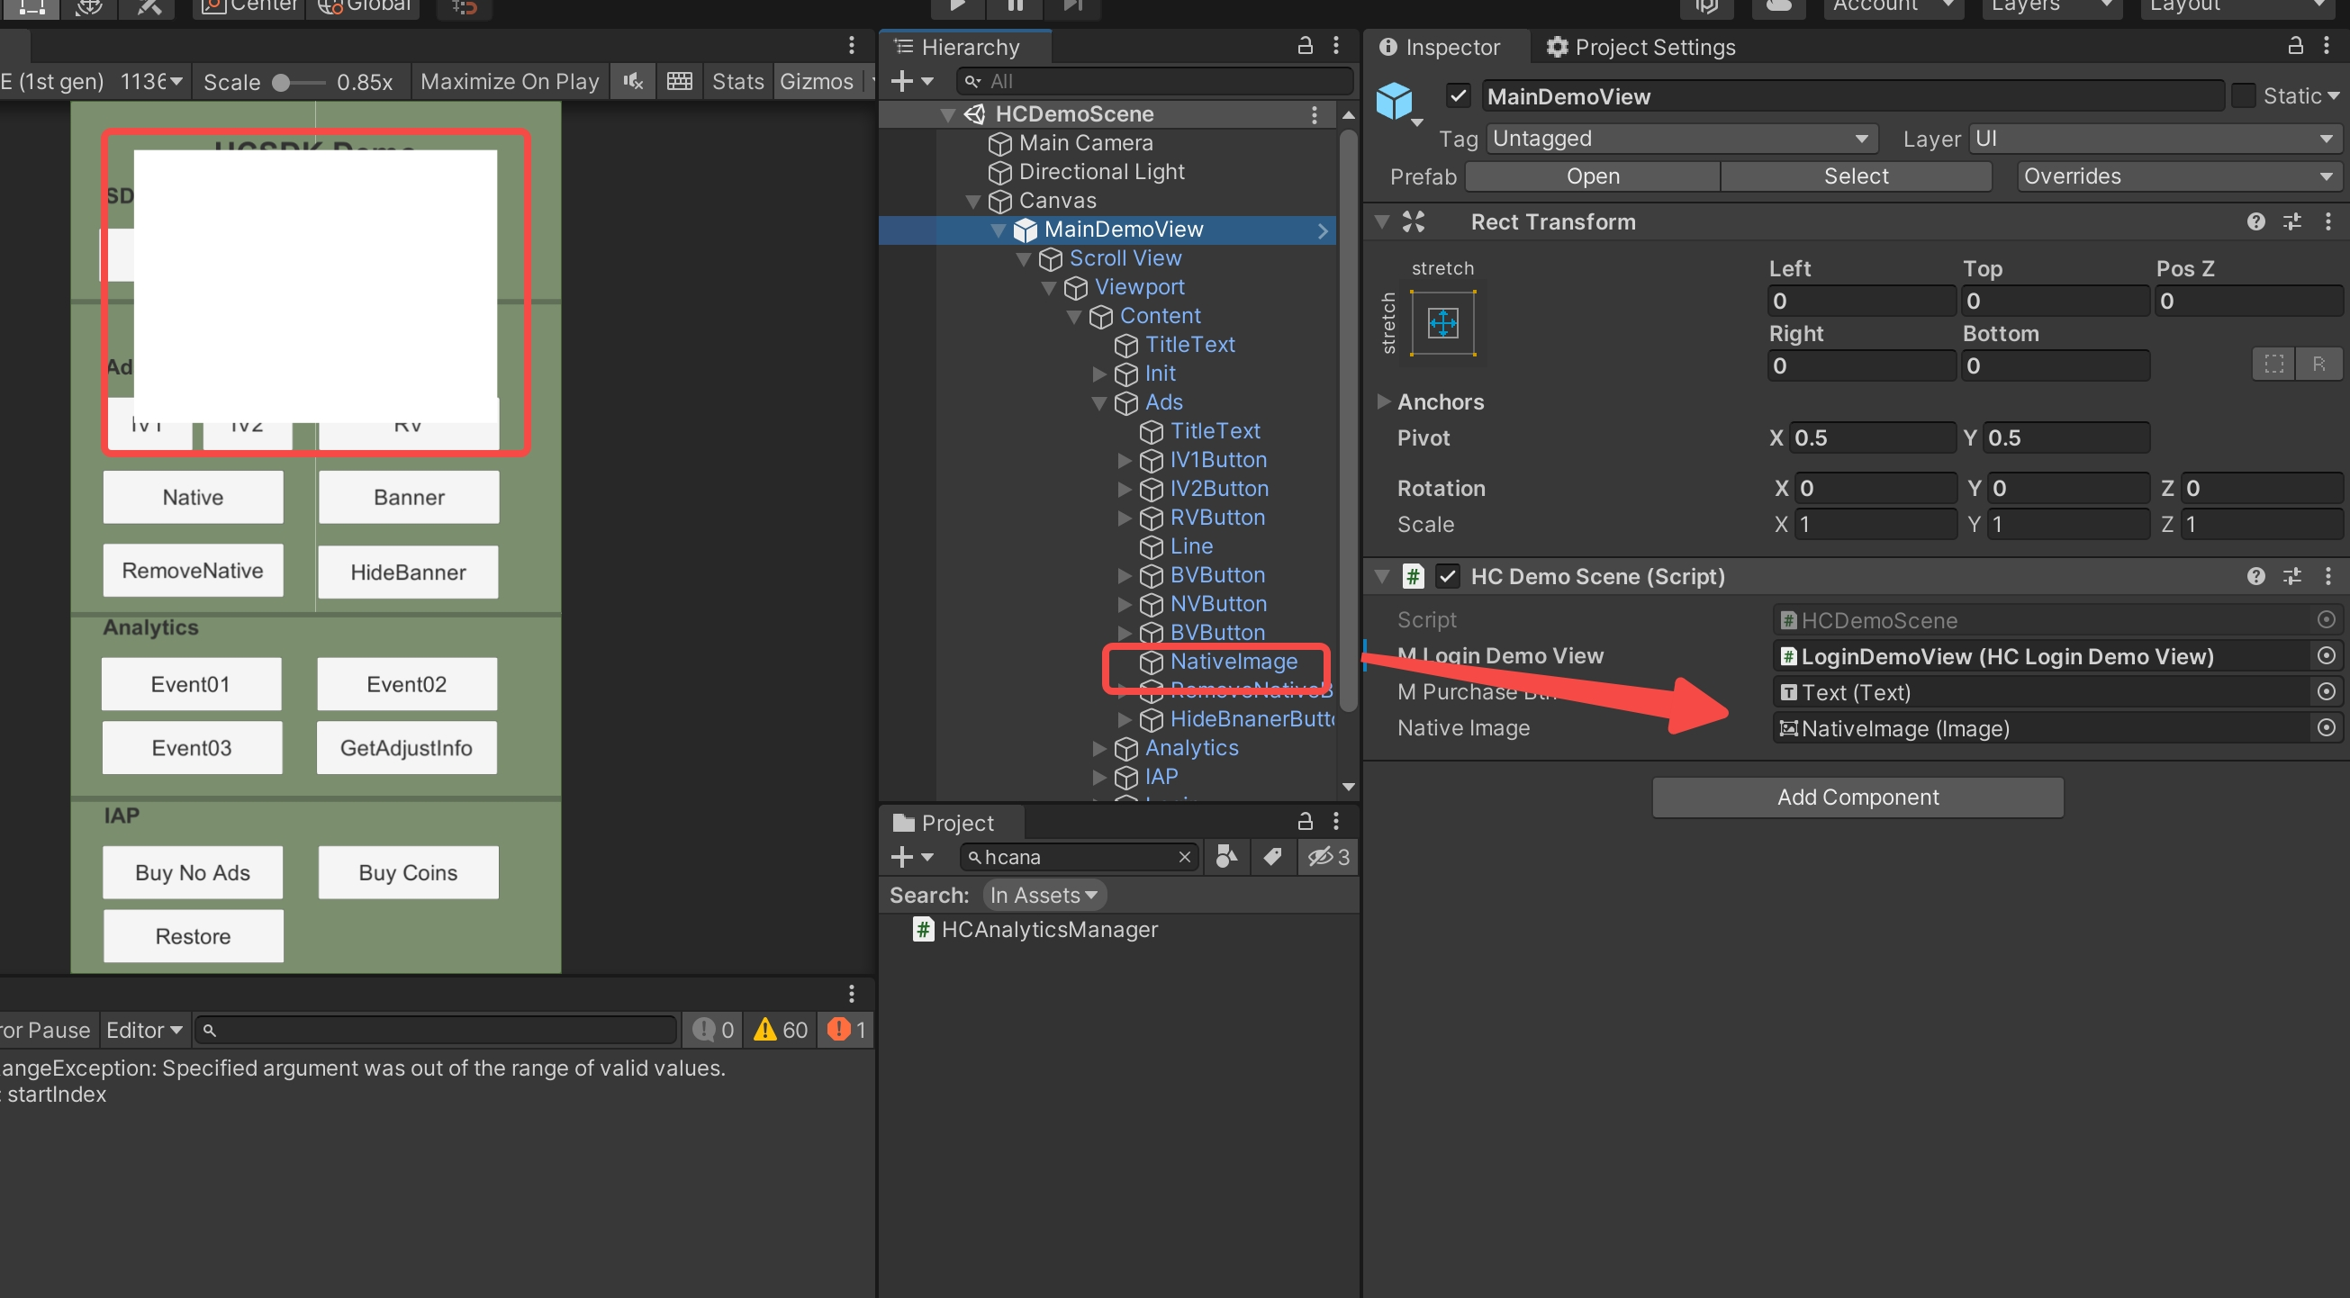Toggle the Static checkbox
The image size is (2350, 1298).
[x=2243, y=95]
